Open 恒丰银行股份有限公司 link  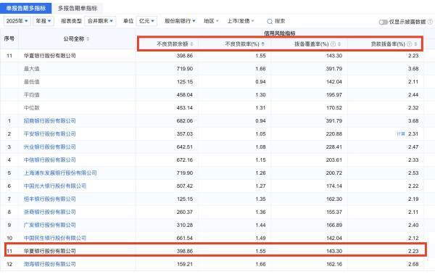tap(49, 199)
